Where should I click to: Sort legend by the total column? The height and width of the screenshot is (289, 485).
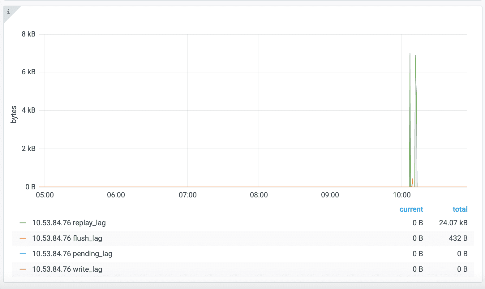click(x=460, y=209)
